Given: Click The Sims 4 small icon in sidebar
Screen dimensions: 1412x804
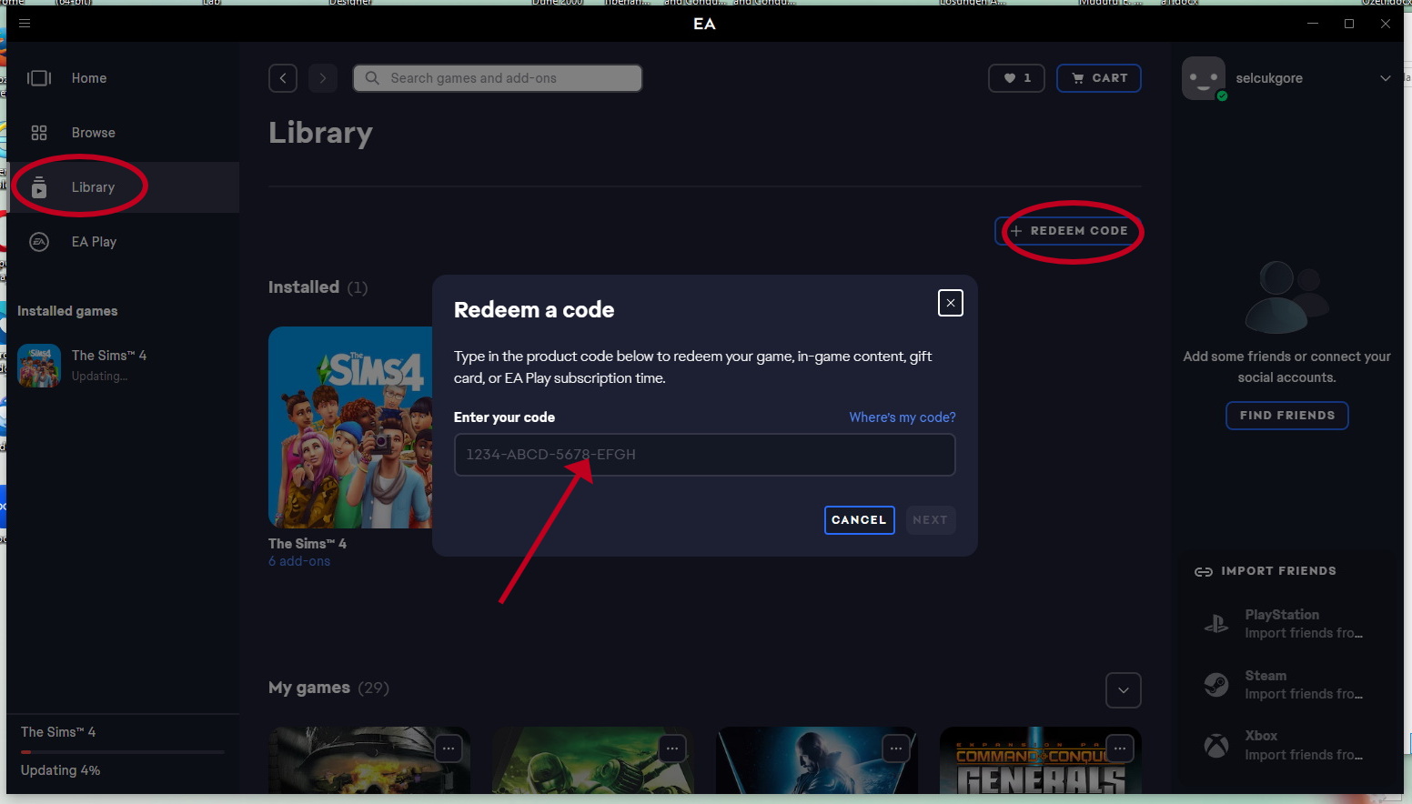Looking at the screenshot, I should click(39, 366).
